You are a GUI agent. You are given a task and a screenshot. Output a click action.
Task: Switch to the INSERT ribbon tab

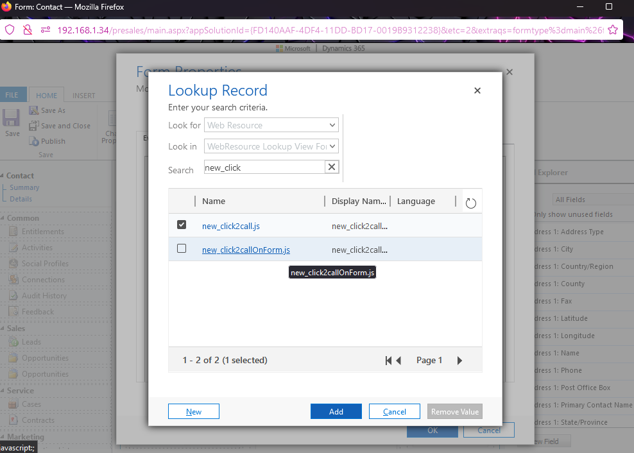[x=83, y=96]
